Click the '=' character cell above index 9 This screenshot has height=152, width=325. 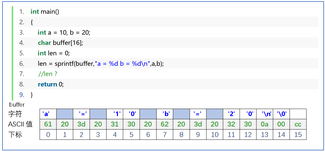coord(198,114)
